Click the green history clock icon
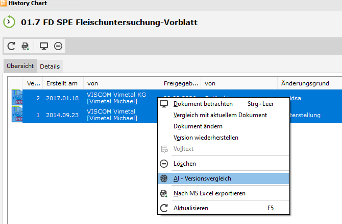This screenshot has width=342, height=224. (x=10, y=23)
